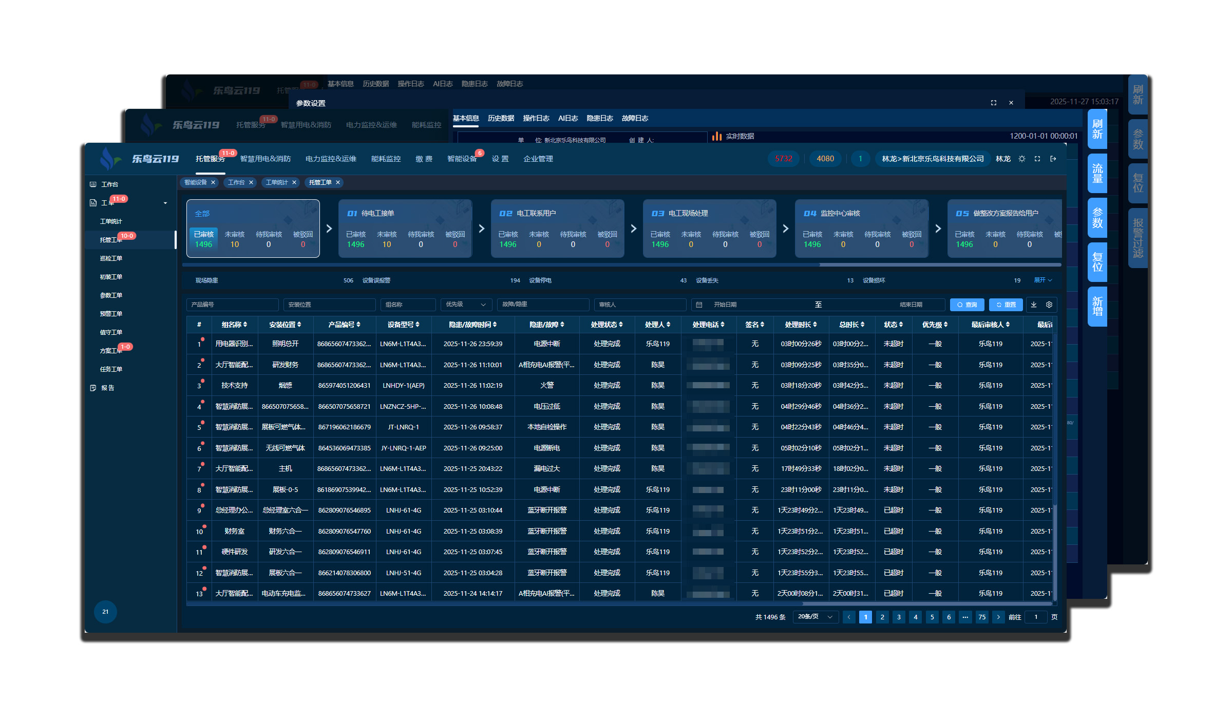Open the 电力监控&运维 top menu
Viewport: 1232px width, 719px height.
[331, 159]
